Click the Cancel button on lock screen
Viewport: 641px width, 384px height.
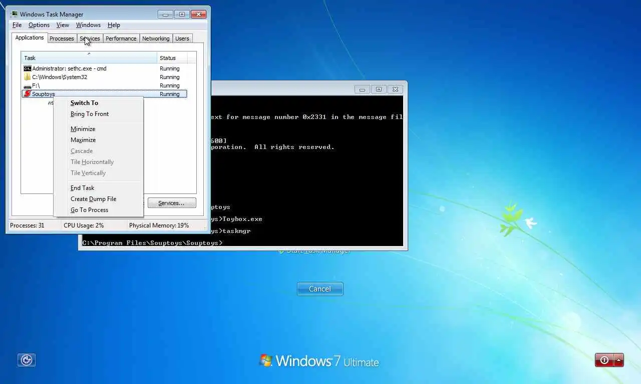click(x=320, y=289)
